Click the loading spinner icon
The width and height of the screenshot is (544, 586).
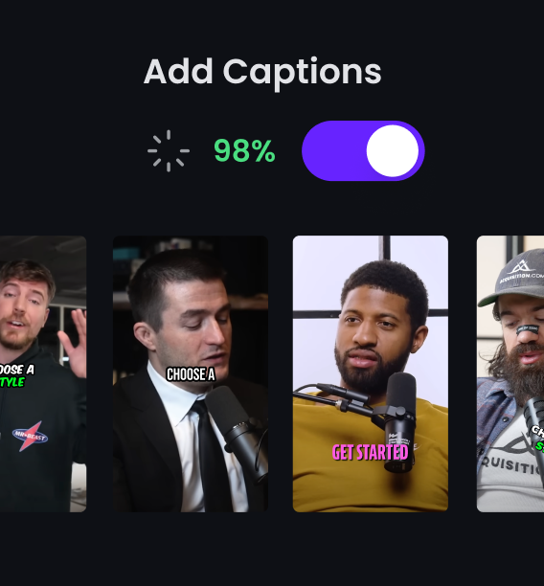pyautogui.click(x=169, y=151)
